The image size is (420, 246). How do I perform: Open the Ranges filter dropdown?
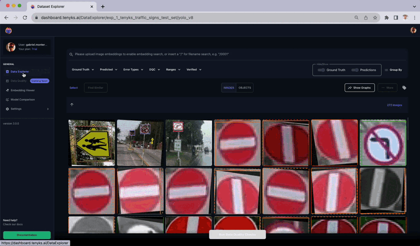(x=173, y=70)
